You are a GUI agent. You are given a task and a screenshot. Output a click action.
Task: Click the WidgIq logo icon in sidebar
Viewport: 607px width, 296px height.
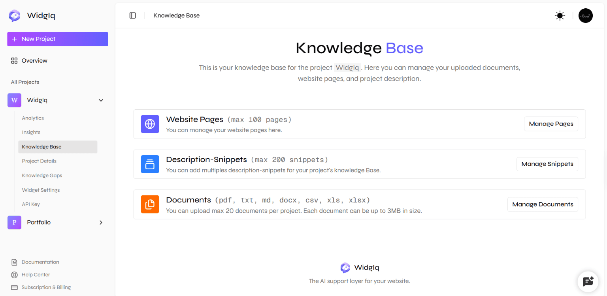coord(15,16)
